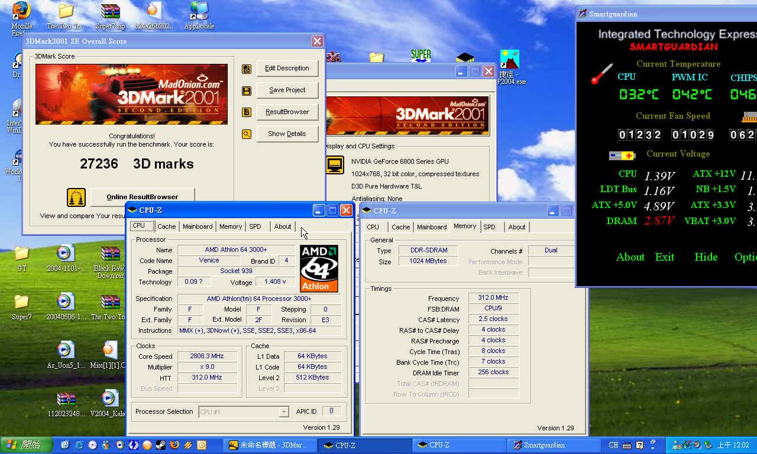Image resolution: width=757 pixels, height=454 pixels.
Task: Click the Firefox quick launch icon in taskbar
Action: tap(174, 445)
